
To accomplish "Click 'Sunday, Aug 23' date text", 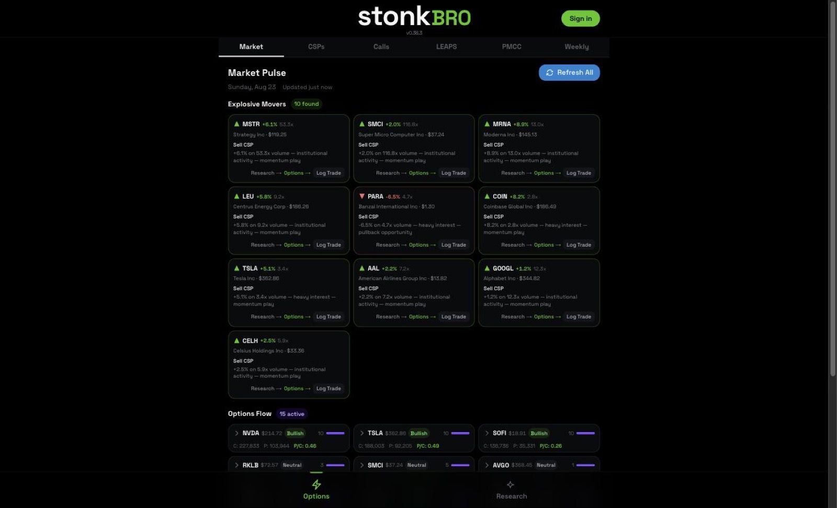I will [x=252, y=87].
